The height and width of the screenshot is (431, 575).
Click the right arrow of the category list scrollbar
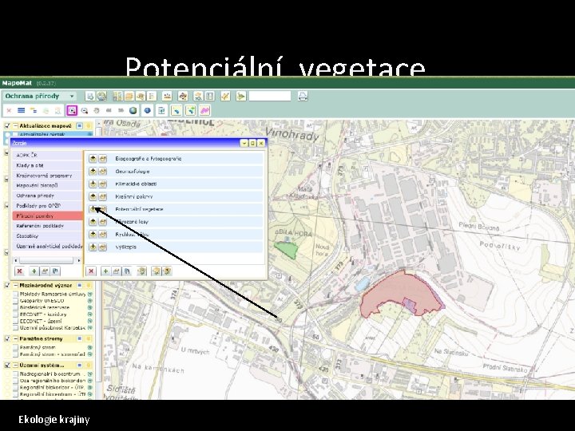point(79,260)
